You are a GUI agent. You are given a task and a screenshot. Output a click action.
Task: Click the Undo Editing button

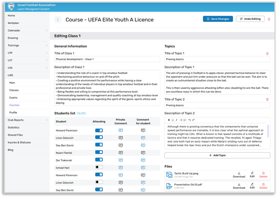[250, 19]
